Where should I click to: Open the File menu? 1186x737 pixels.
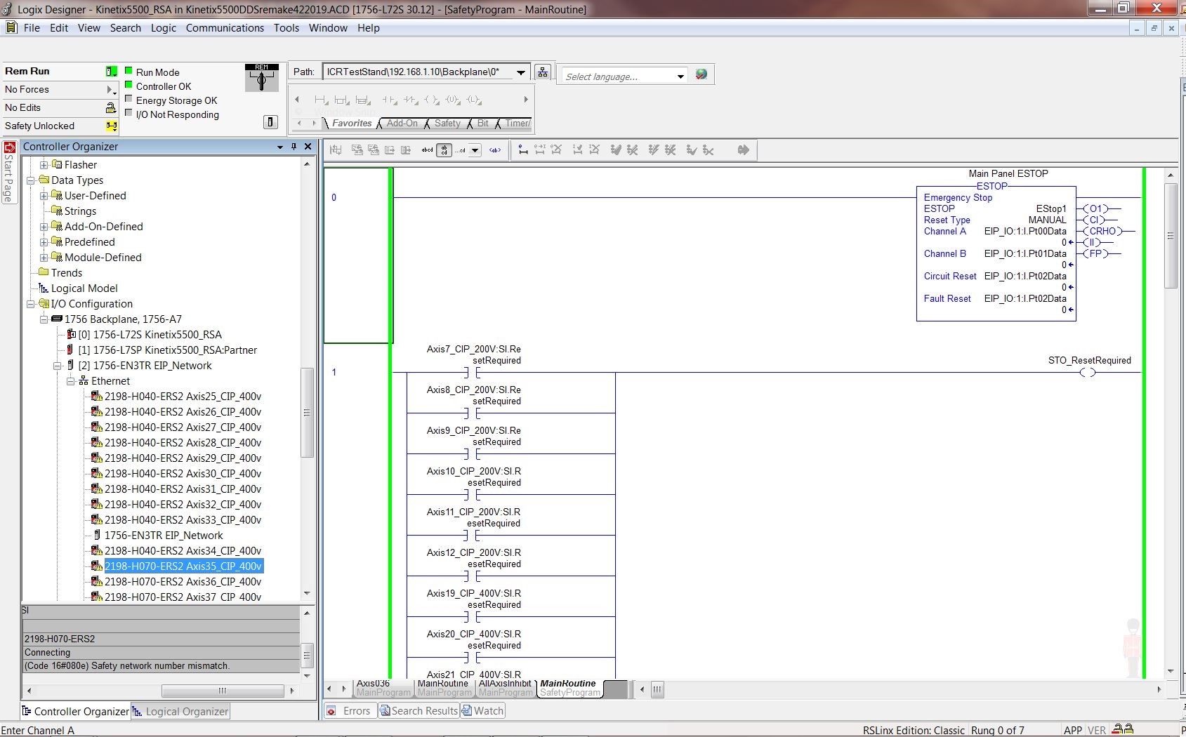pos(32,28)
